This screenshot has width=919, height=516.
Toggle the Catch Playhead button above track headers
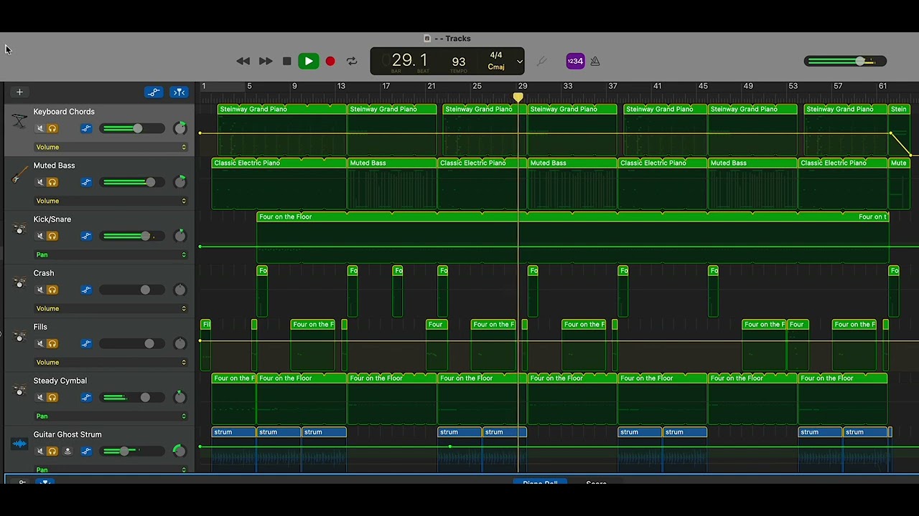click(179, 92)
